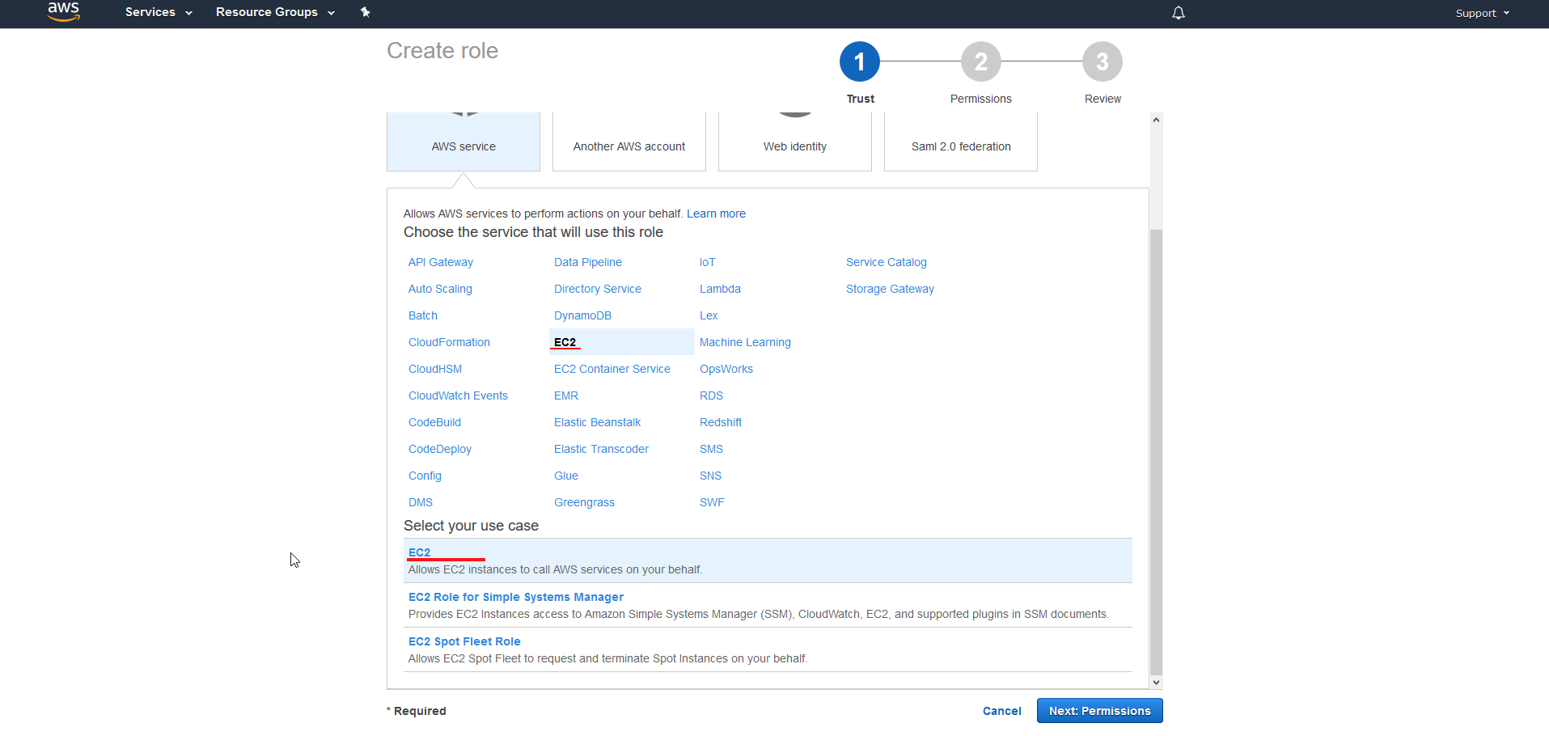Click step 3 Review circle
Viewport: 1549px width, 736px height.
(x=1102, y=62)
